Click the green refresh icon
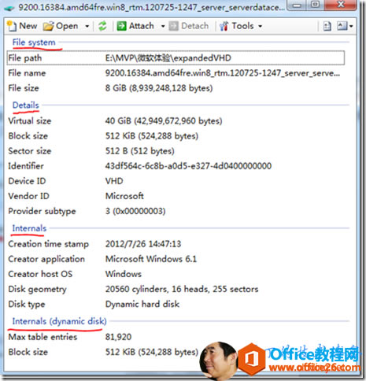This screenshot has width=366, height=381. click(102, 26)
